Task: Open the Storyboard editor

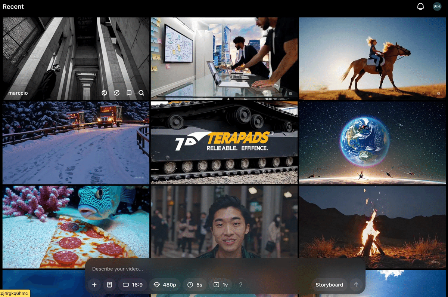Action: (x=329, y=285)
